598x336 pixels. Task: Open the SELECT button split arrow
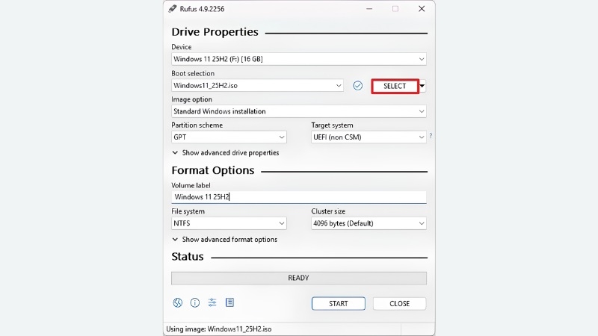point(422,86)
